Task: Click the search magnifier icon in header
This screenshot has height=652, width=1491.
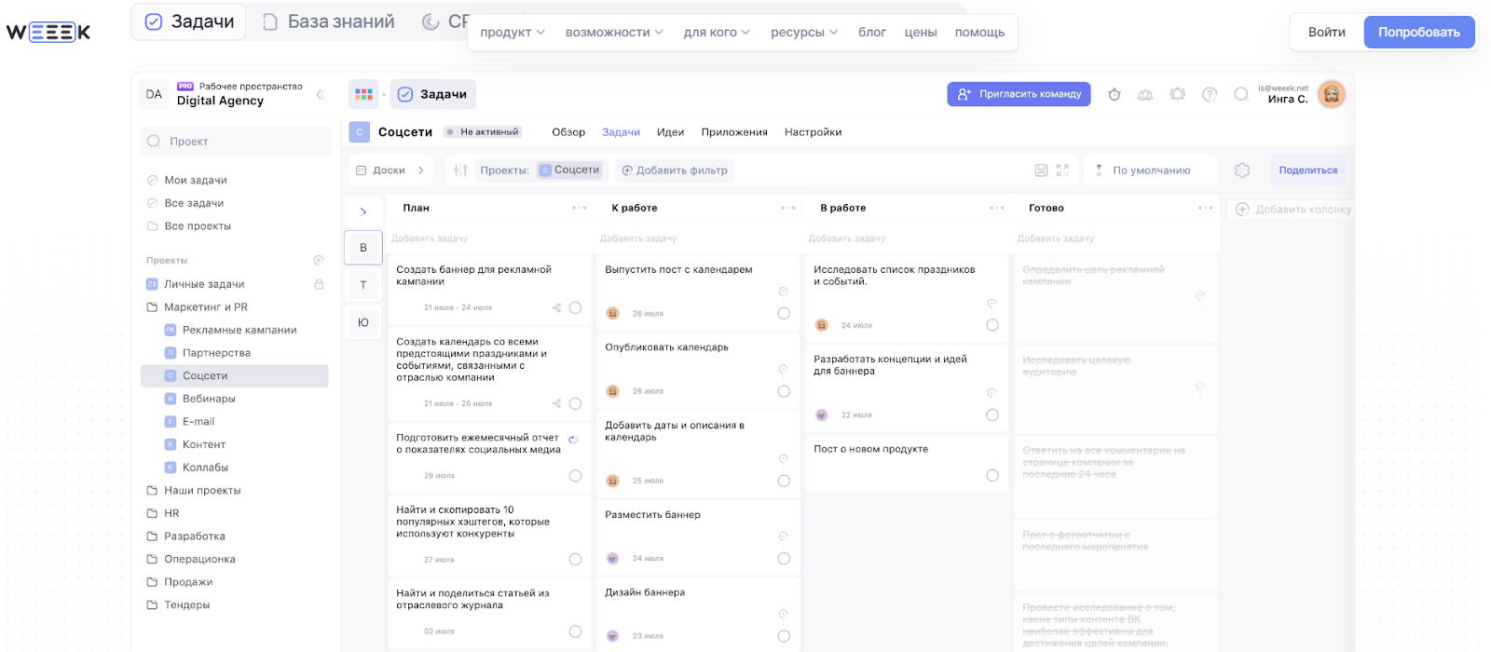Action: click(1240, 94)
